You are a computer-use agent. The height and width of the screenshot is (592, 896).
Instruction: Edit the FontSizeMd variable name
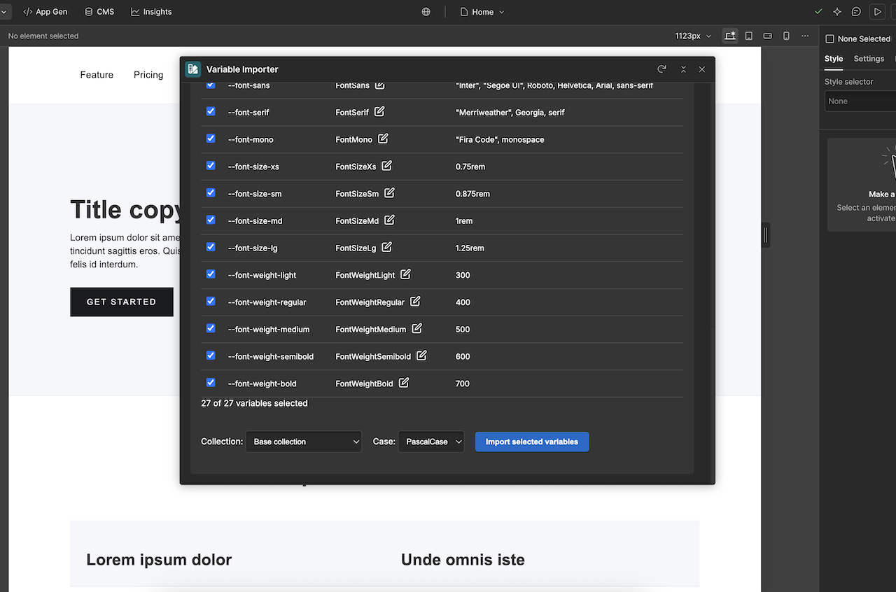(x=389, y=220)
